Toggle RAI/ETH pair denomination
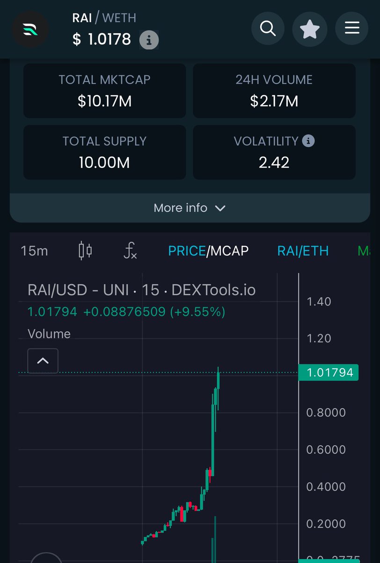380x563 pixels. [303, 251]
